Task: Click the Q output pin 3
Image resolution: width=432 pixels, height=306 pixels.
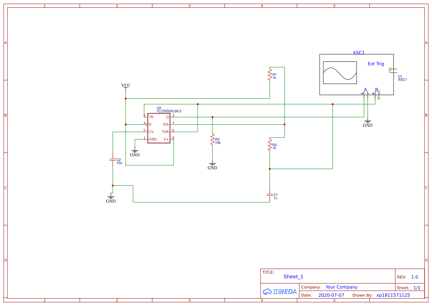Action: pos(173,117)
